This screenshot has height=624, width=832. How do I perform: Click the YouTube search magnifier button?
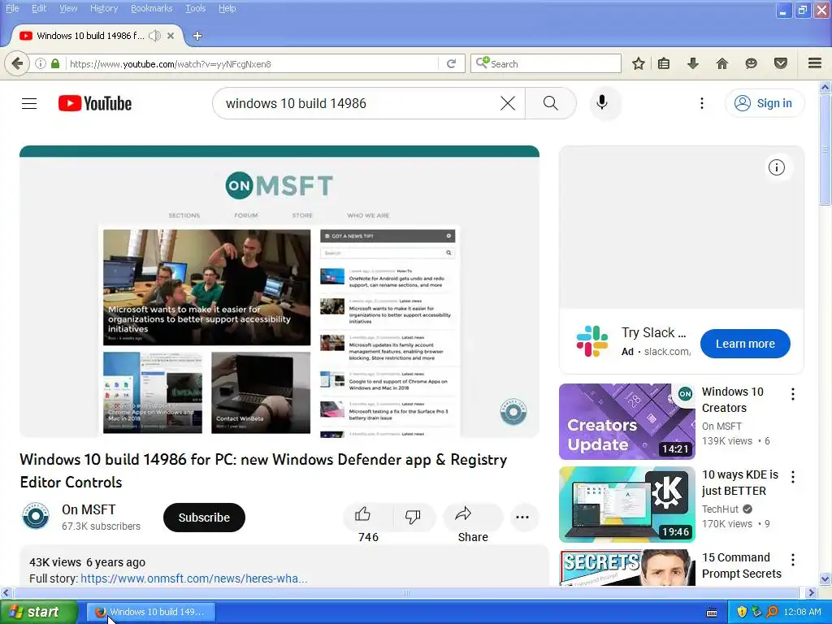click(x=551, y=103)
